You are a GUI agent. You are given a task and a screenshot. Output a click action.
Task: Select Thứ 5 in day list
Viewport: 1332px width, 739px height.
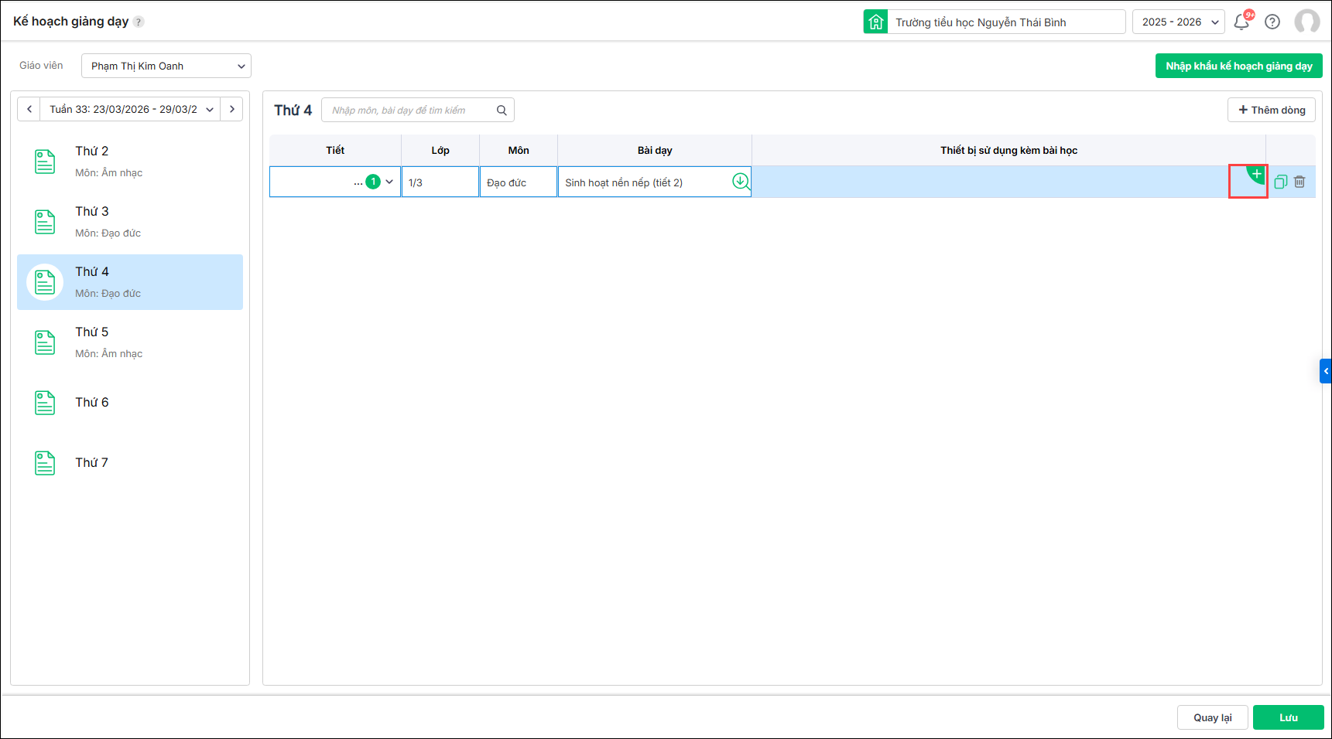coord(130,342)
